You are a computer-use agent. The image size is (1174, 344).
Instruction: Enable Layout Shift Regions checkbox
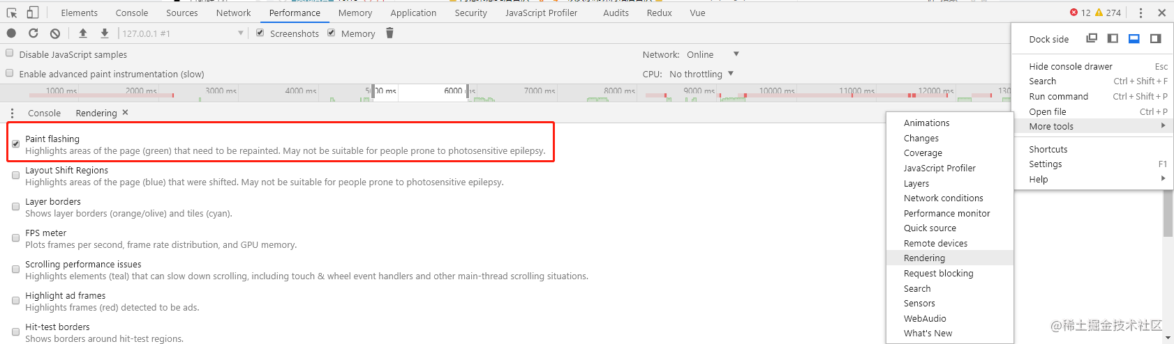(x=15, y=175)
